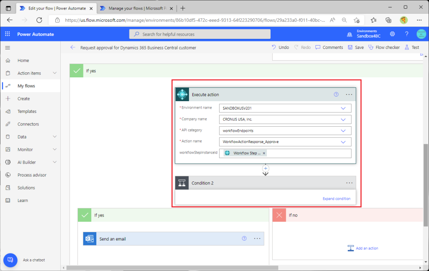Screen dimensions: 429x271
Task: Click Add an action link
Action: click(363, 248)
